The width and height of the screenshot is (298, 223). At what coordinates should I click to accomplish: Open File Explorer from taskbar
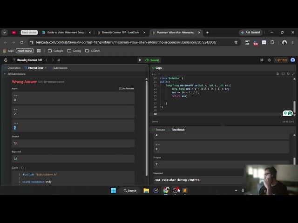(x=146, y=190)
